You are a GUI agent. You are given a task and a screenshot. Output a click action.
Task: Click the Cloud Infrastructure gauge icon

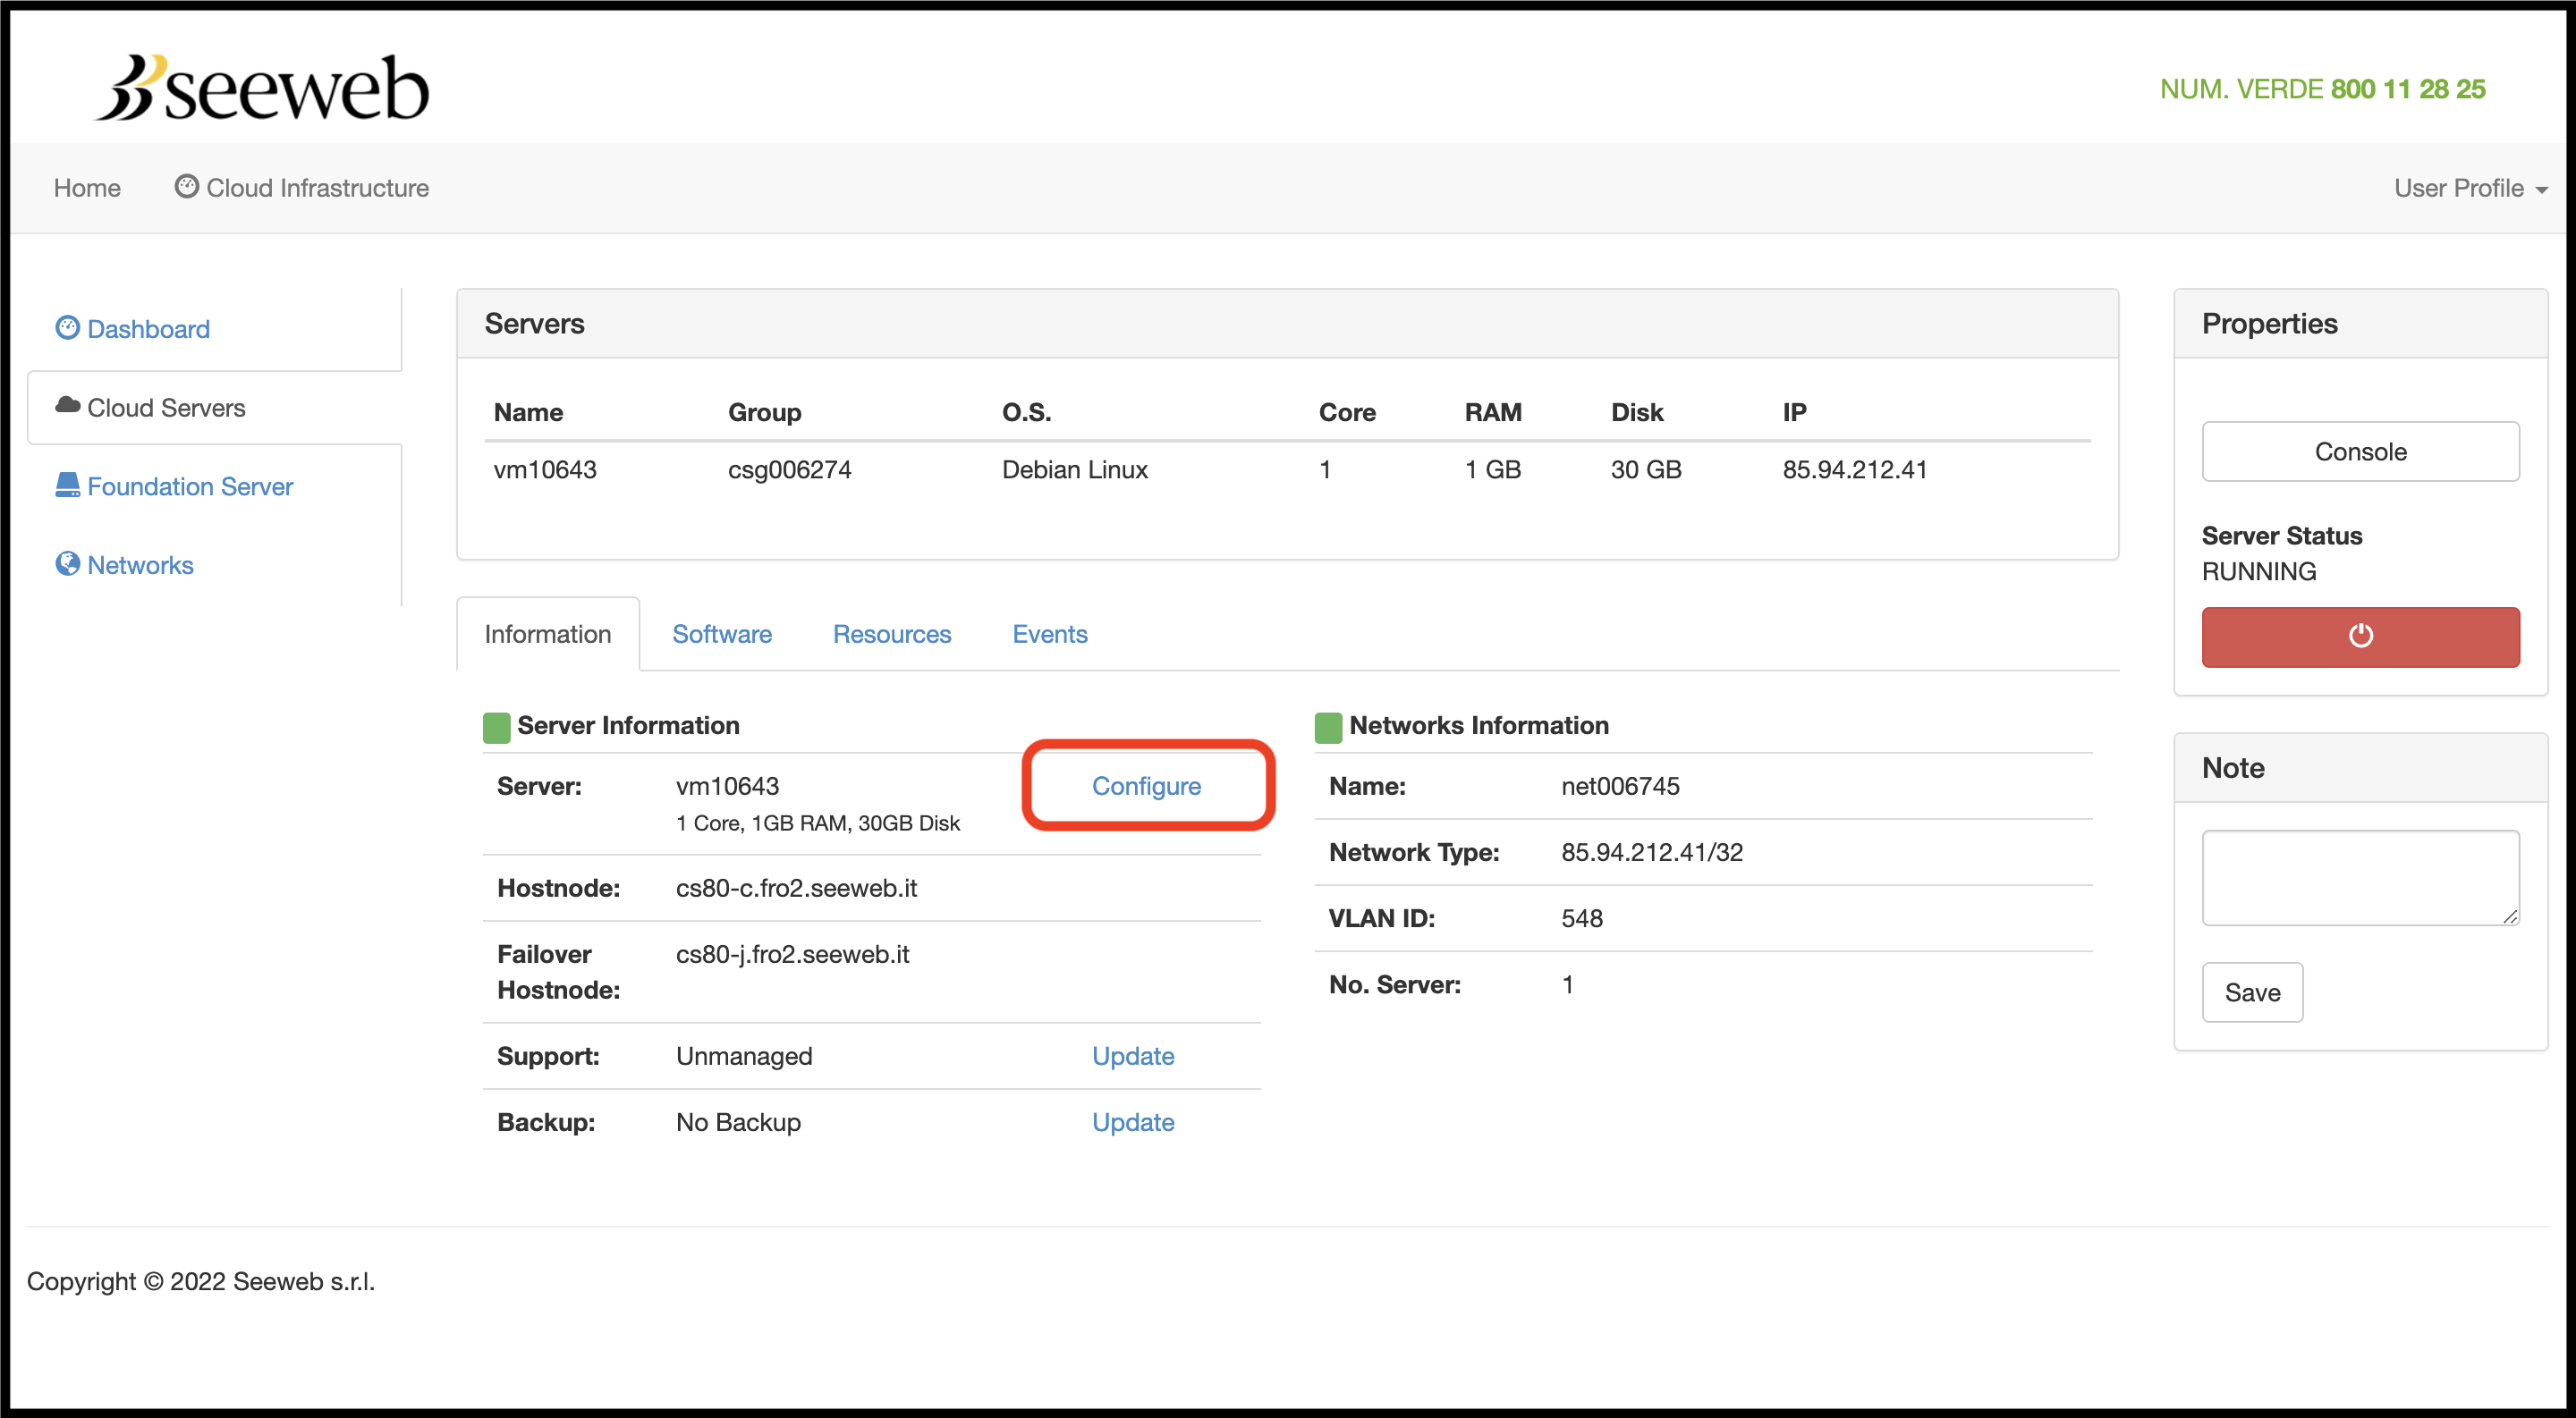coord(186,187)
